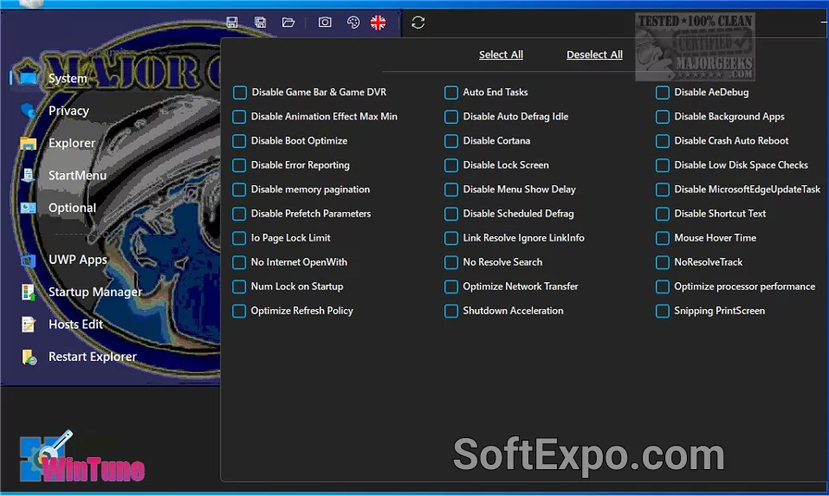Check Disable Lock Screen
Viewport: 829px width, 496px height.
[x=451, y=165]
